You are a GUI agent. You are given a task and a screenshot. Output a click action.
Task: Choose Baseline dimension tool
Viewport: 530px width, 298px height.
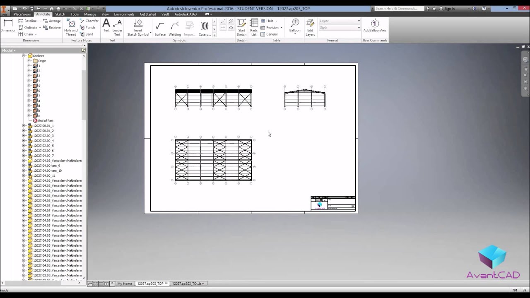27,21
